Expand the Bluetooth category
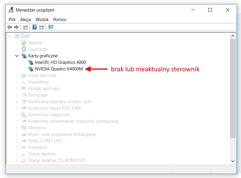The height and width of the screenshot is (178, 241). point(17,49)
